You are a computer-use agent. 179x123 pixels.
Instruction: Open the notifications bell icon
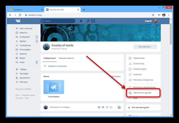[x=81, y=21]
